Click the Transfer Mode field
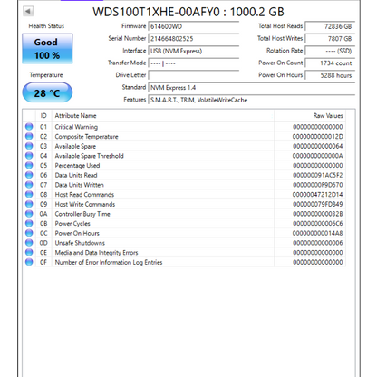The width and height of the screenshot is (377, 377). [x=194, y=63]
